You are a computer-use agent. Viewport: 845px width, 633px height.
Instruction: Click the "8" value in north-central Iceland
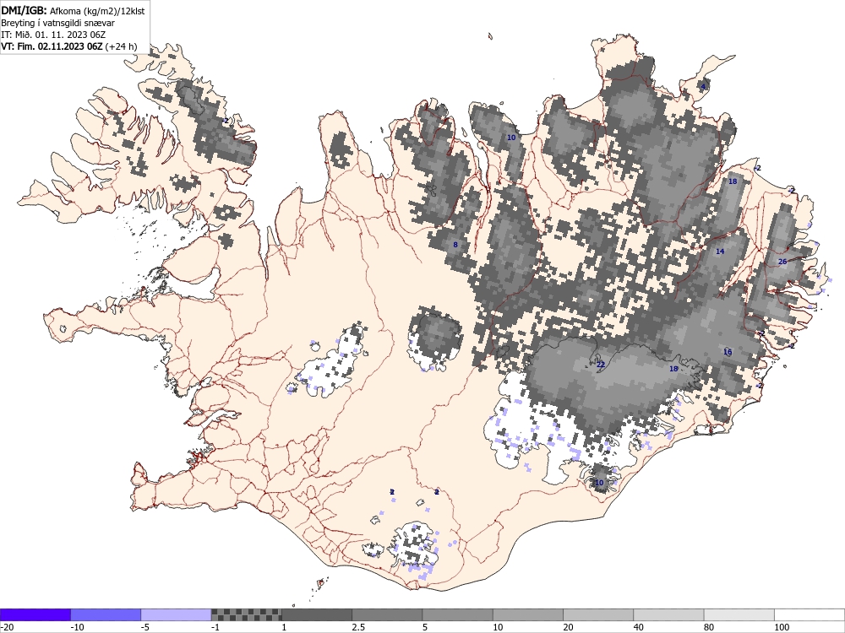(455, 245)
